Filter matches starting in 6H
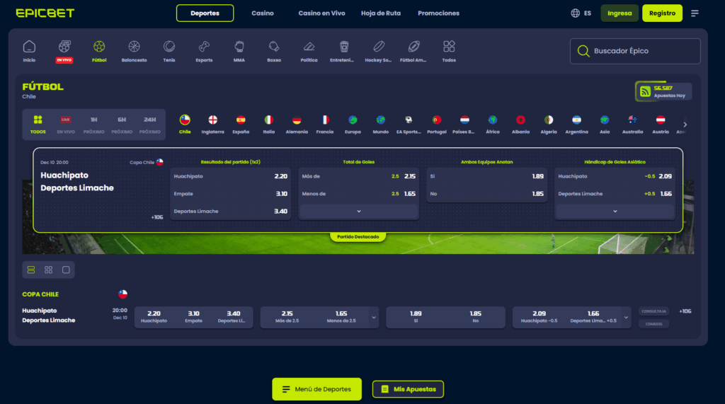 [x=122, y=125]
